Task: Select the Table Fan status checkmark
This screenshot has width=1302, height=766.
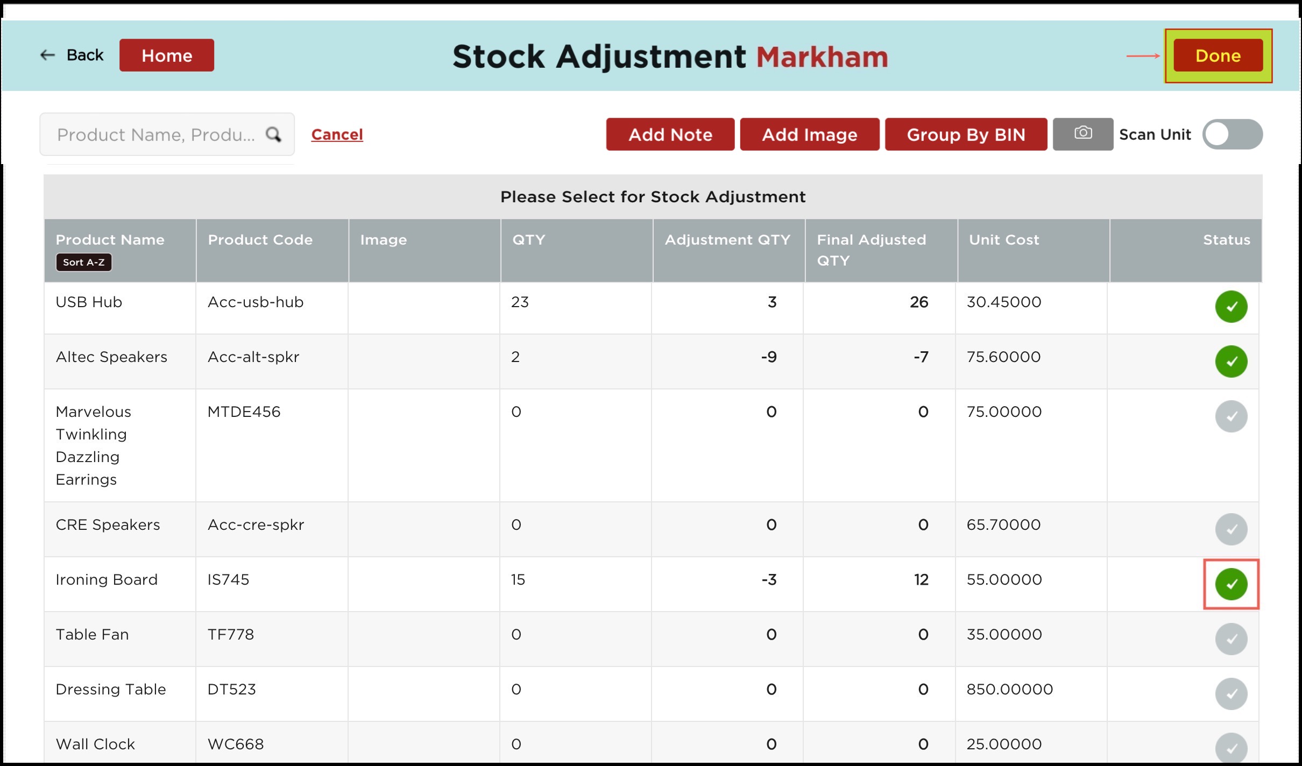Action: click(x=1231, y=639)
